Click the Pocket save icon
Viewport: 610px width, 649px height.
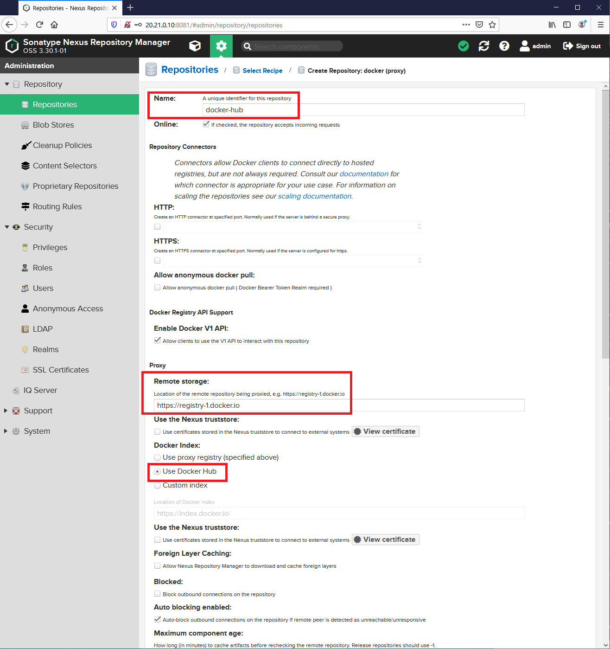click(479, 25)
